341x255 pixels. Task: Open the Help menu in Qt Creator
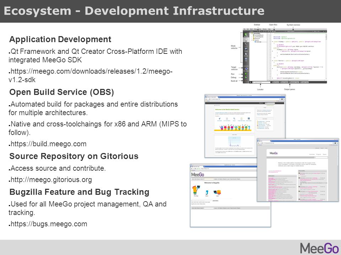[270, 29]
